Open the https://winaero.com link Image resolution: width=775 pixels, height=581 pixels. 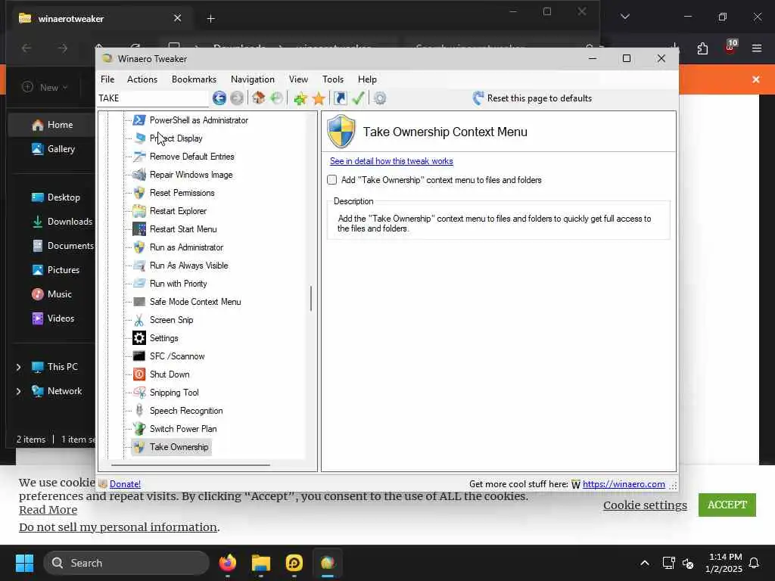tap(624, 484)
